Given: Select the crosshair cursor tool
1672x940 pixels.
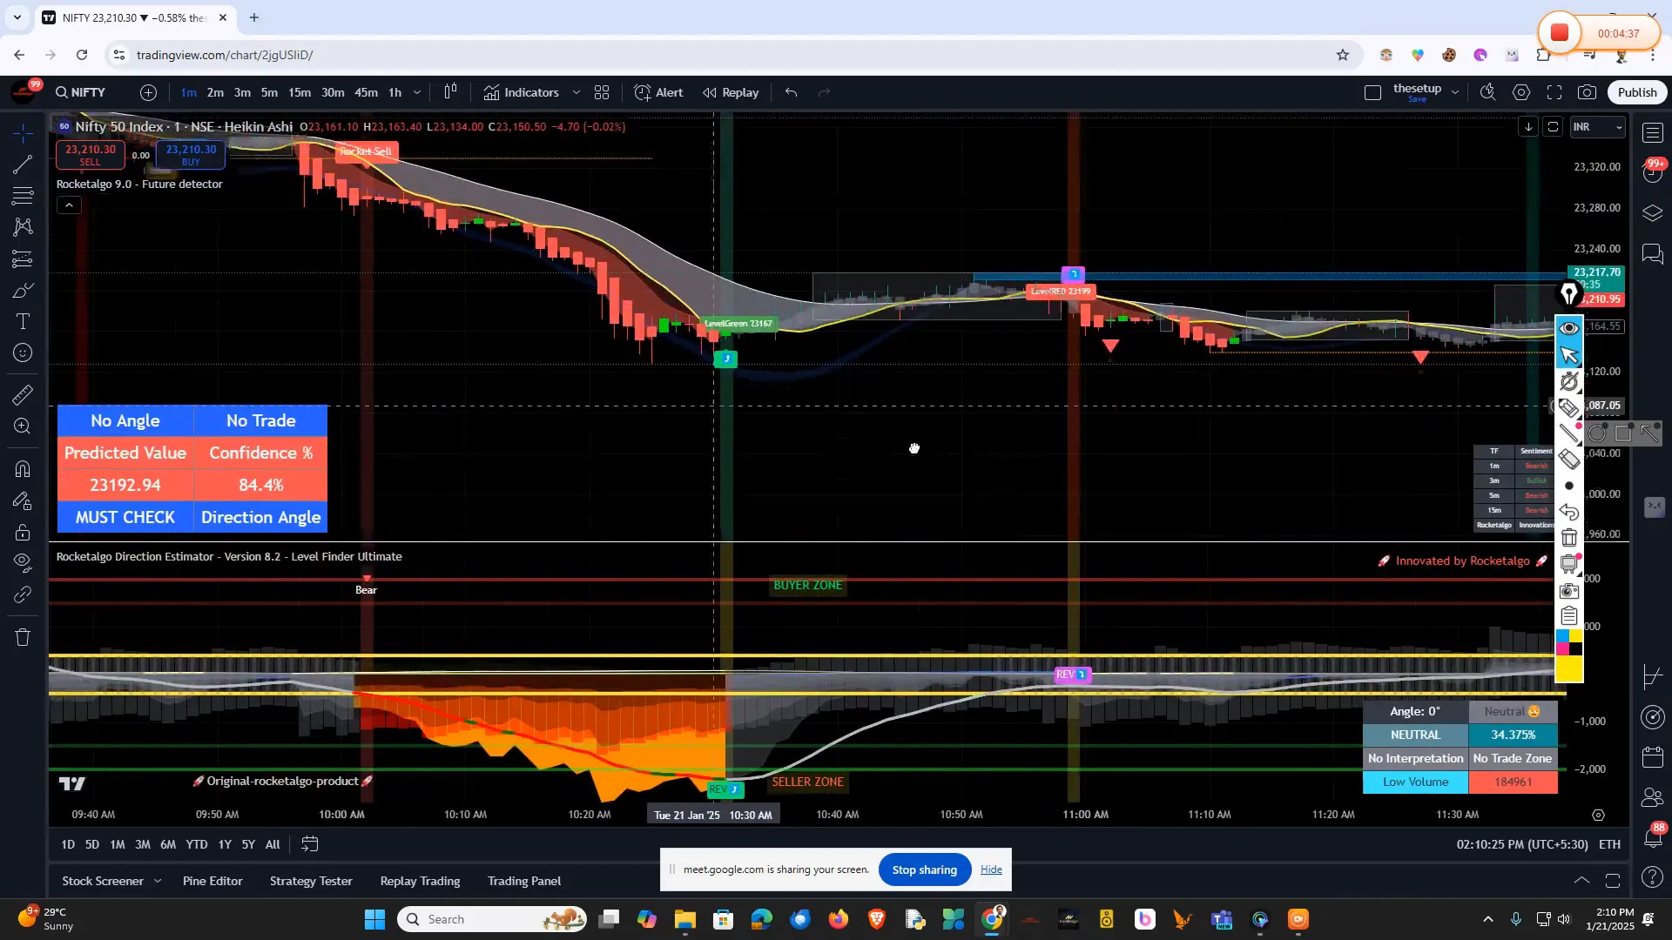Looking at the screenshot, I should [23, 132].
